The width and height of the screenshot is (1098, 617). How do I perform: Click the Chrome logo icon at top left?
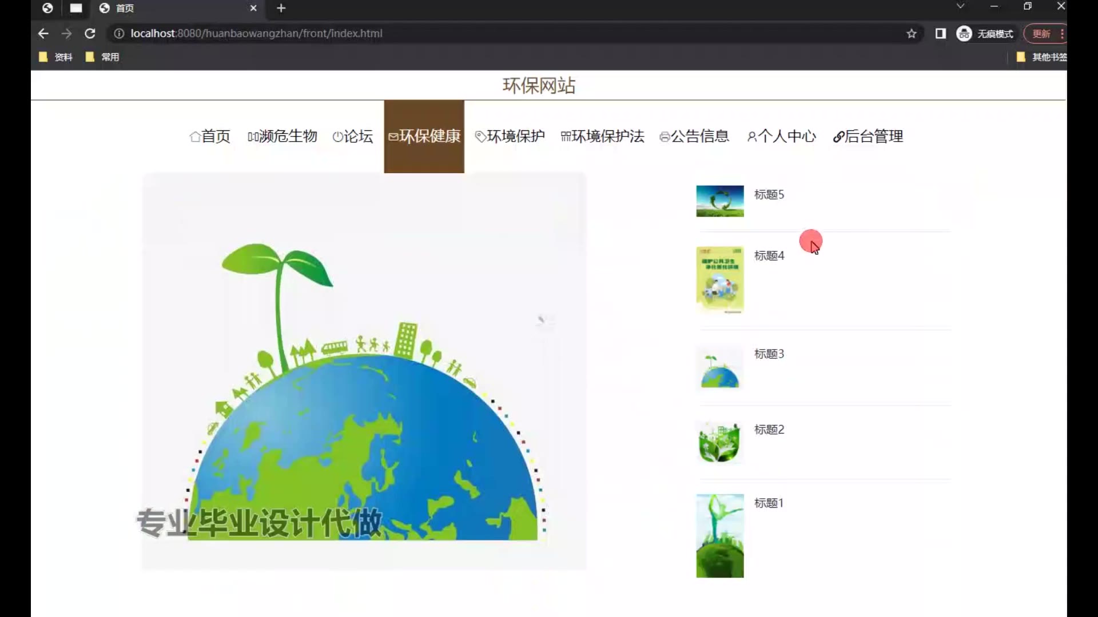click(47, 8)
